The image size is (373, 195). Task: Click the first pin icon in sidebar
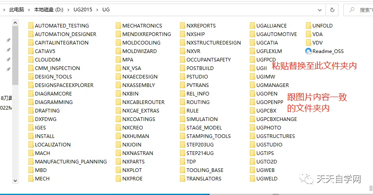coord(8,40)
